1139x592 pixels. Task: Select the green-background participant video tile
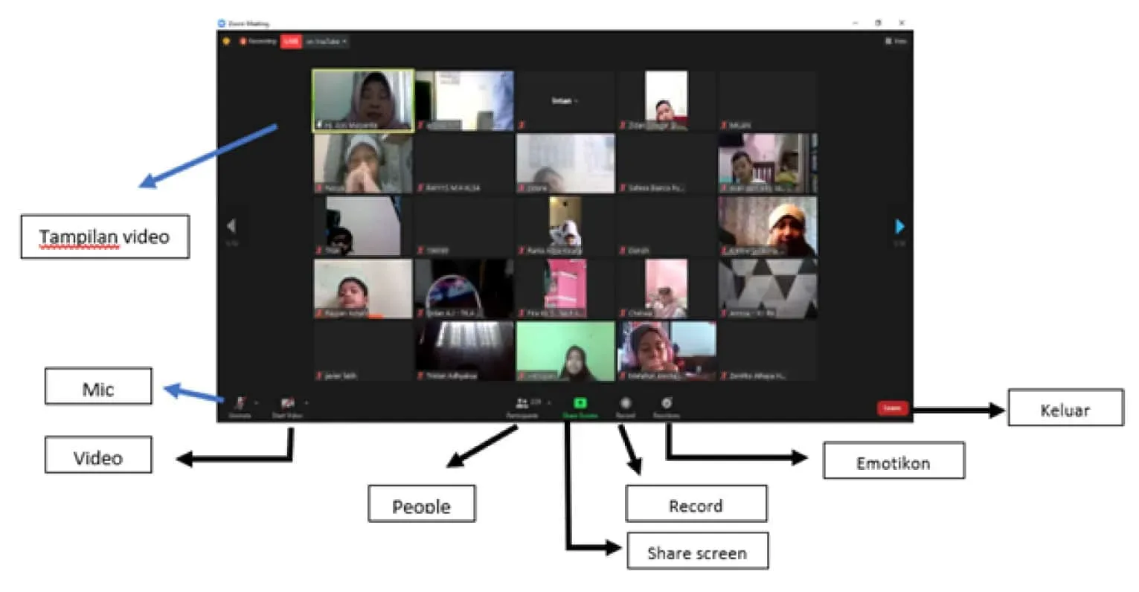coord(565,350)
